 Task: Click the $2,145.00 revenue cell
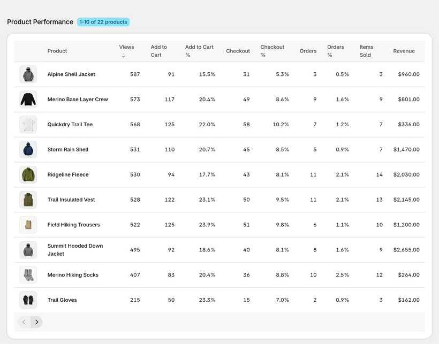(x=406, y=200)
